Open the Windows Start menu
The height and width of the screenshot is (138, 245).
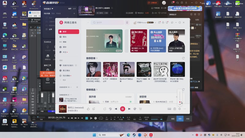click(94, 135)
